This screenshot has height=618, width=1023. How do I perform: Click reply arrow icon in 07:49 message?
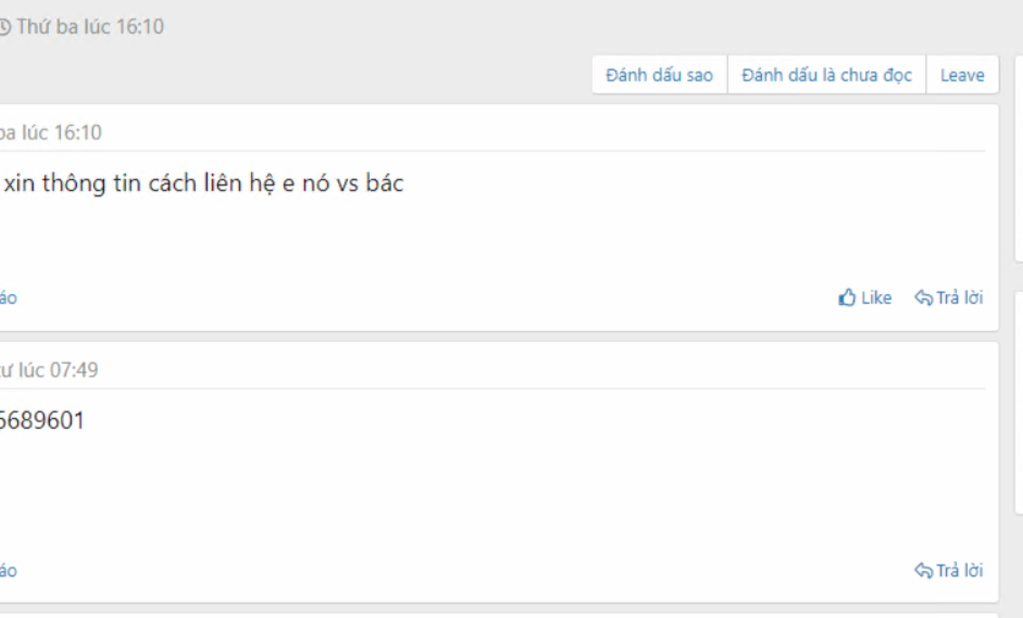pyautogui.click(x=923, y=570)
